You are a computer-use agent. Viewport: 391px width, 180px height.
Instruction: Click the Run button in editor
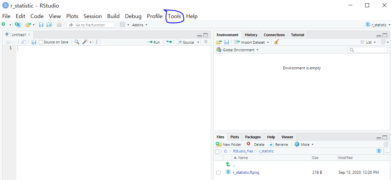tap(153, 42)
